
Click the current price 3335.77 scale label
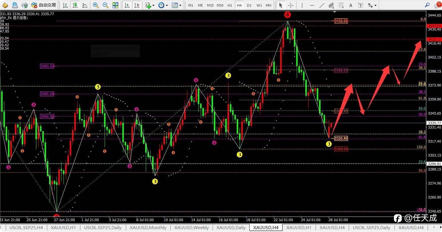(x=434, y=123)
